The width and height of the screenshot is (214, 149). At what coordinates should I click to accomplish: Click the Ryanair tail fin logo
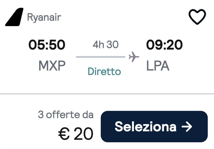(x=14, y=17)
